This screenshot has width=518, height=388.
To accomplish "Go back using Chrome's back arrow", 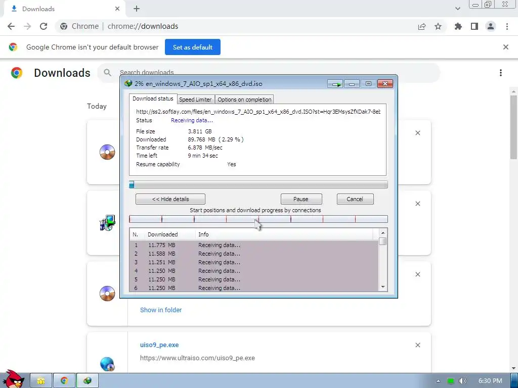I will pyautogui.click(x=11, y=26).
